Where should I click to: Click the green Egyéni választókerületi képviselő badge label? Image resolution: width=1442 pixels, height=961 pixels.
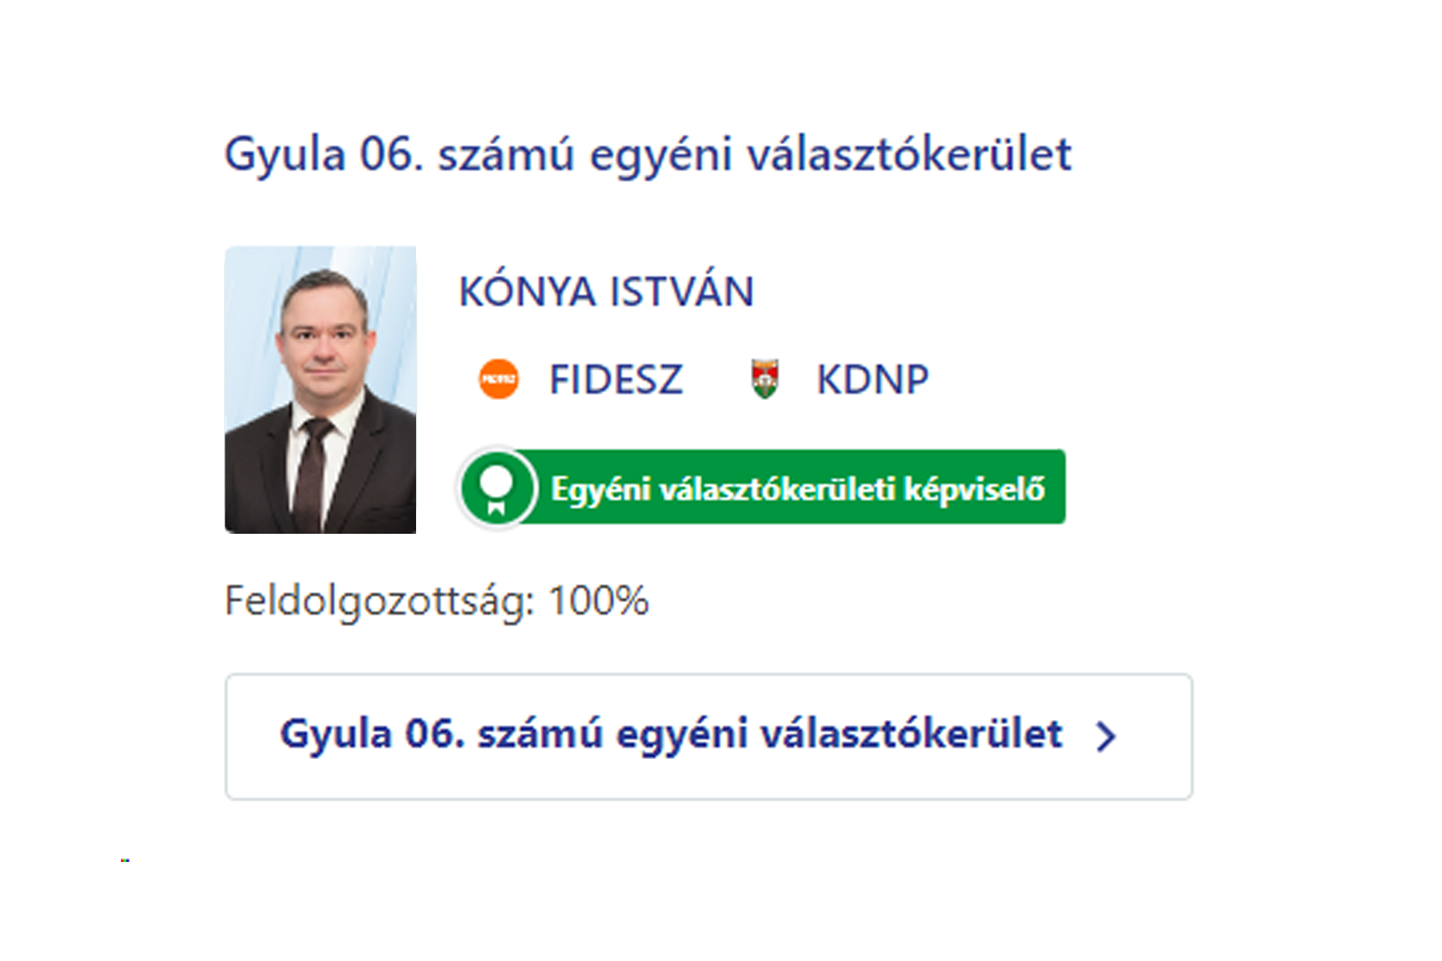[x=796, y=489]
